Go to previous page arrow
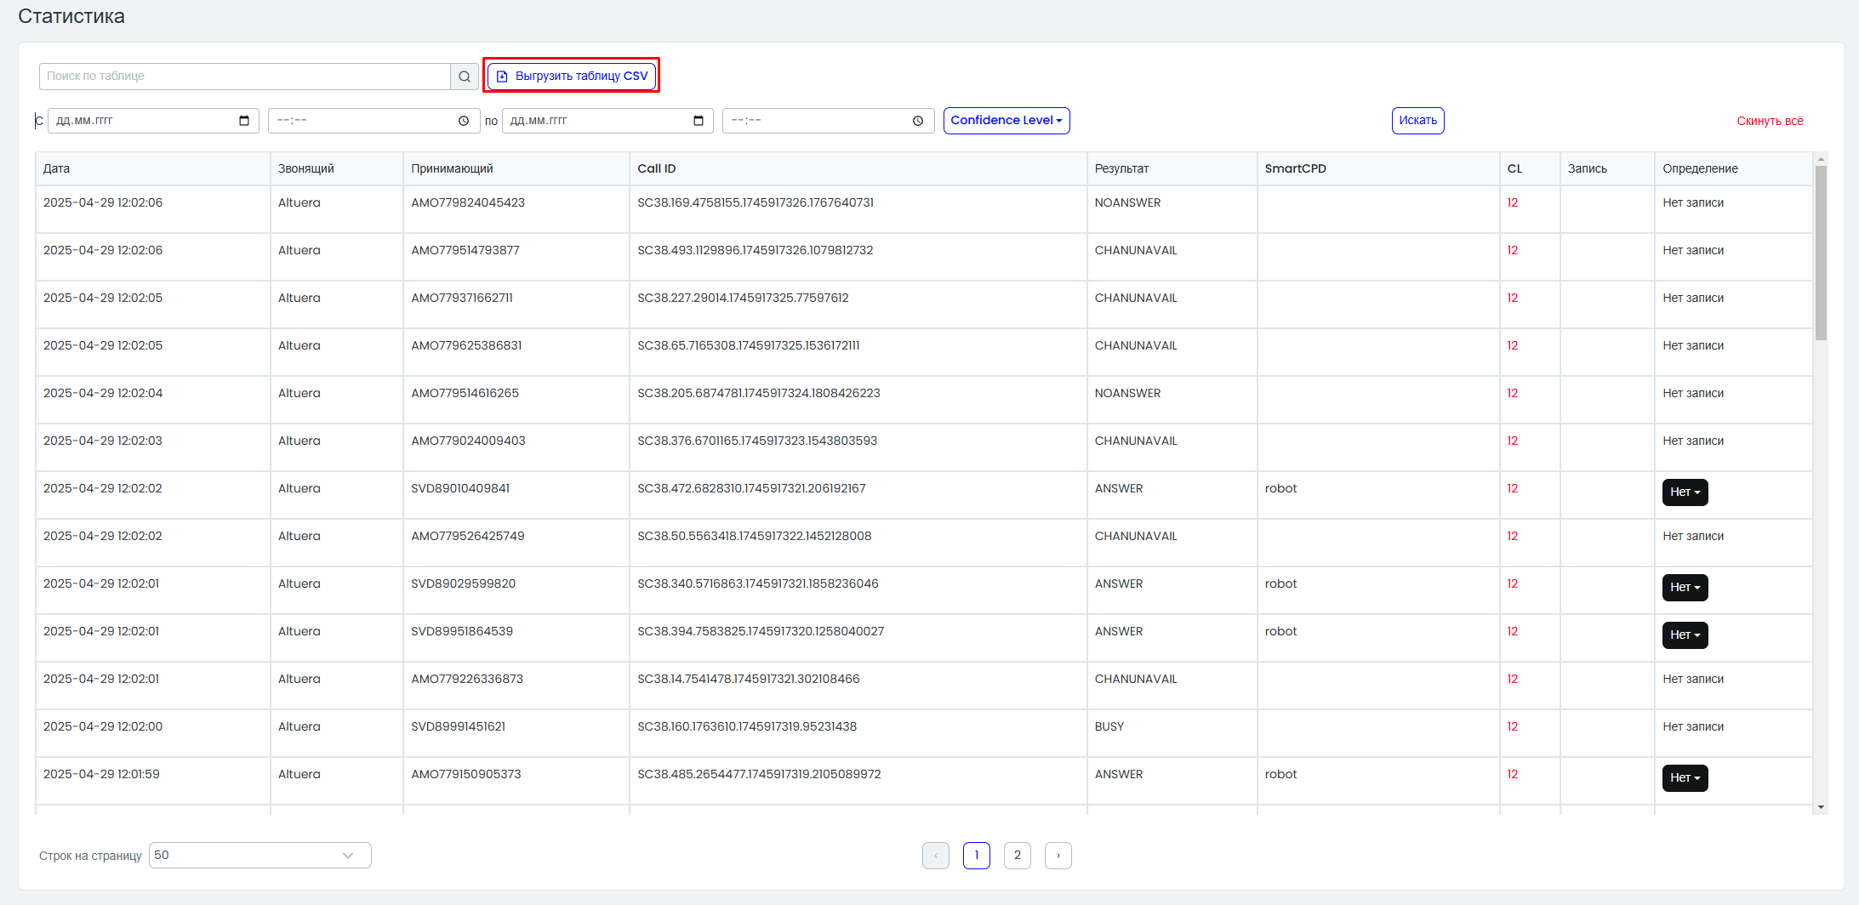Image resolution: width=1859 pixels, height=905 pixels. pos(936,856)
